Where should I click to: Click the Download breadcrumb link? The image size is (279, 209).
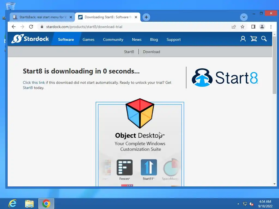tap(151, 52)
